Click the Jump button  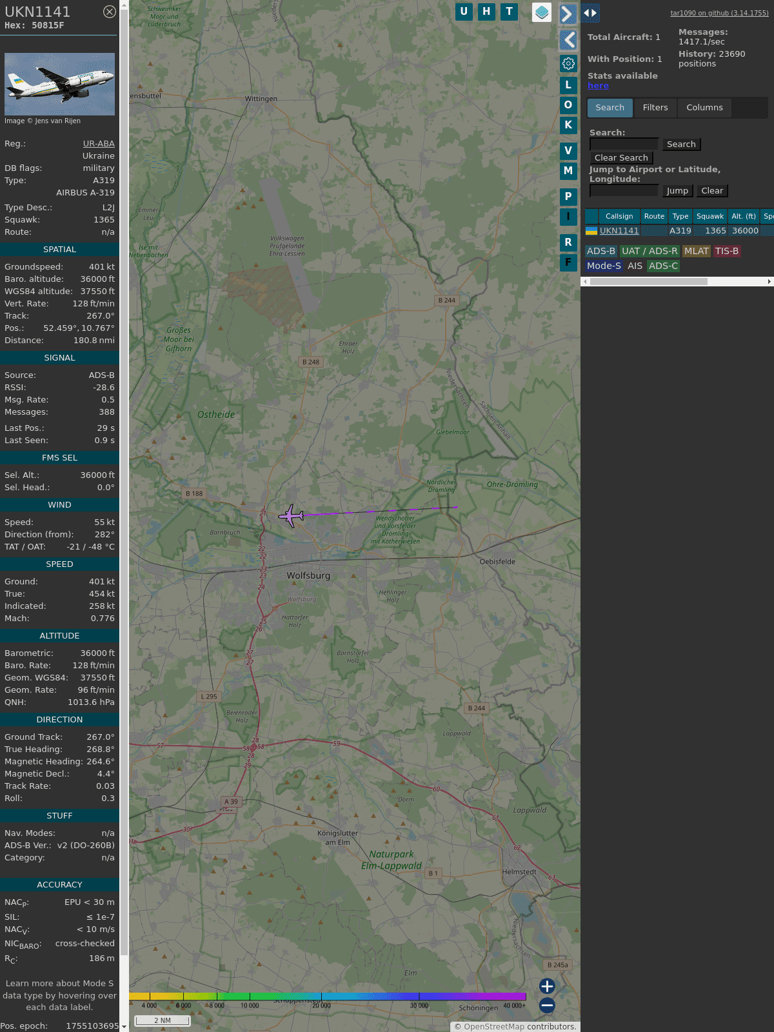[677, 191]
